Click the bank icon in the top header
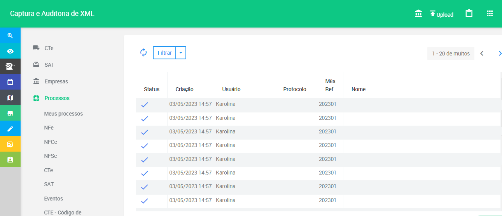 [418, 14]
